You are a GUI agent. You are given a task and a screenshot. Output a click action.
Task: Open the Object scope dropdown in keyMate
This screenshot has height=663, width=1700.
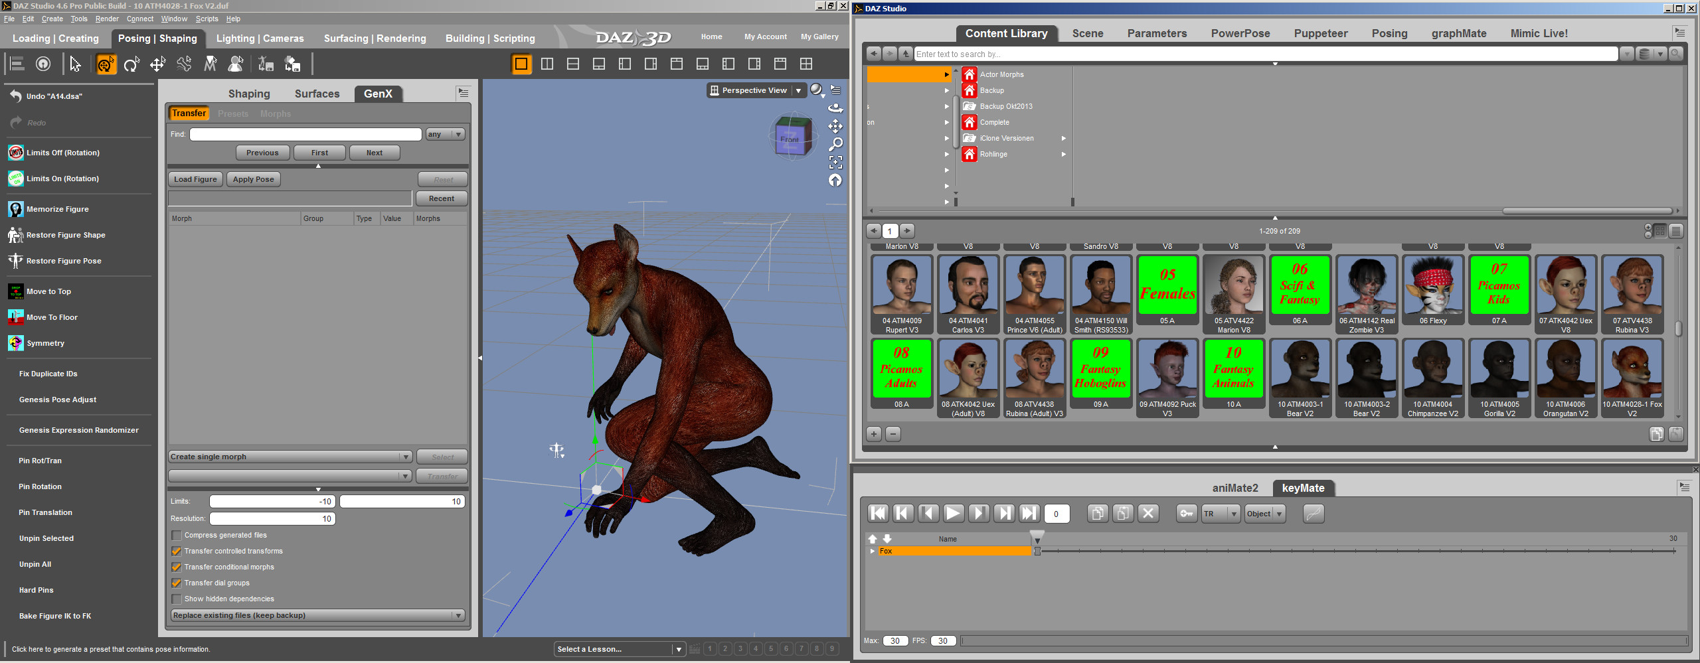(1265, 513)
